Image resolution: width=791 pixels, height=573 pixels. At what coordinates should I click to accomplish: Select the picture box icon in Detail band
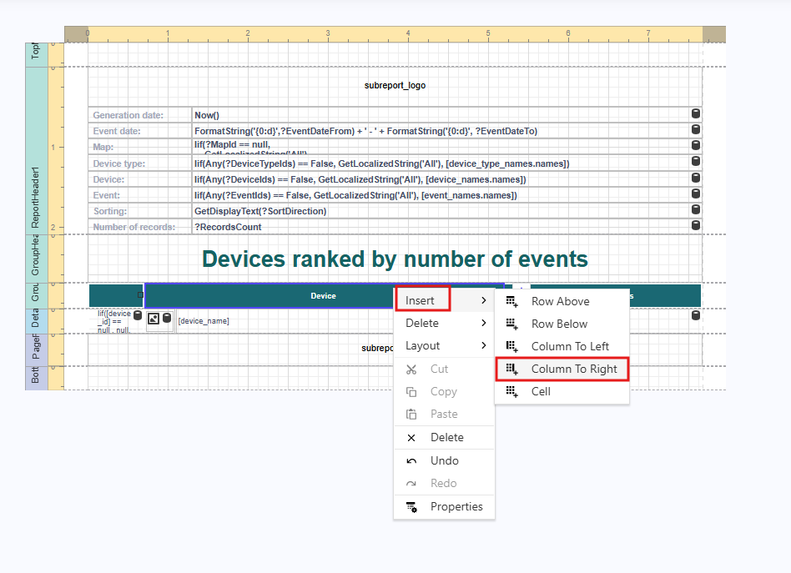154,319
